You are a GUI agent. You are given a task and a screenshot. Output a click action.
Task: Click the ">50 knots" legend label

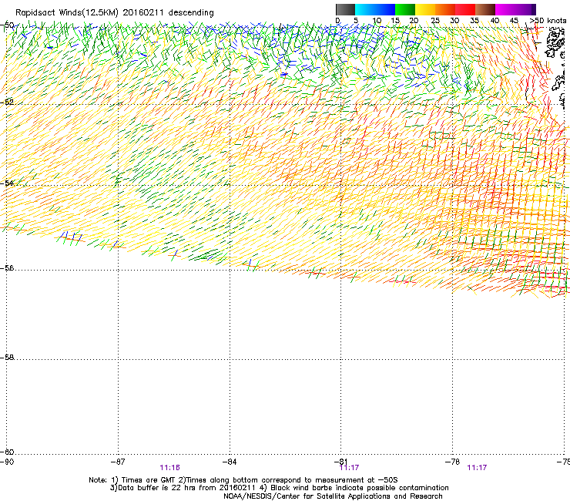click(x=548, y=21)
